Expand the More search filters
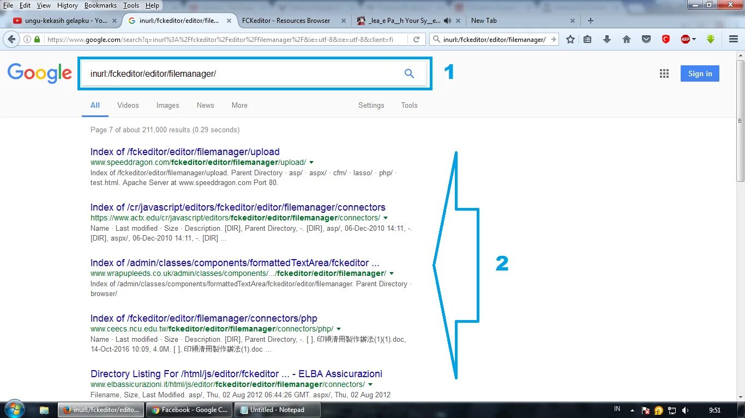The width and height of the screenshot is (745, 418). (239, 106)
